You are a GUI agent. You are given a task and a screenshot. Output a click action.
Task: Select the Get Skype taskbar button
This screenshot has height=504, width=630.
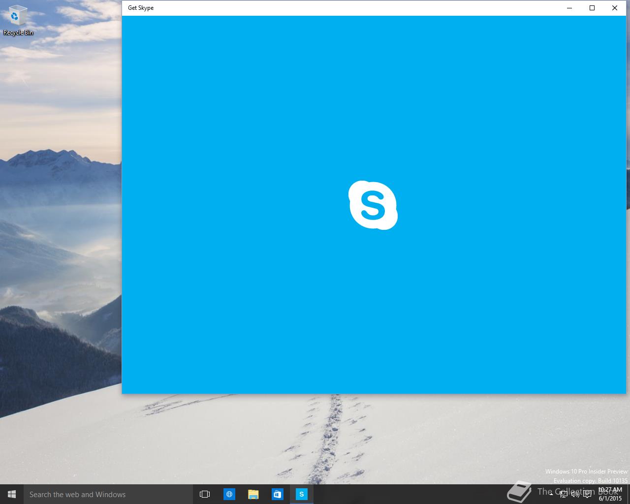pos(301,494)
